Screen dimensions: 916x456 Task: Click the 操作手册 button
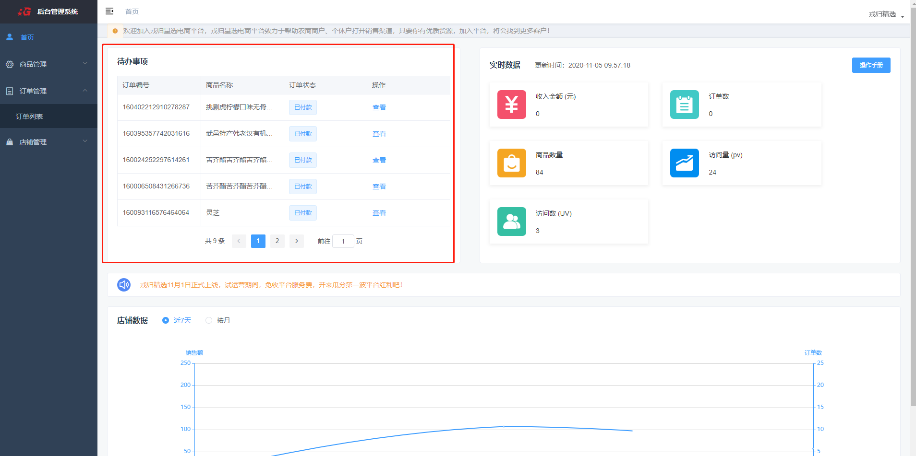coord(871,65)
